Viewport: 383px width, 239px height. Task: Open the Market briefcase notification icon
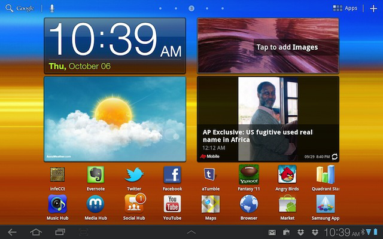point(286,232)
